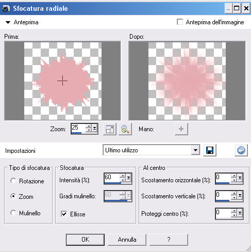The width and height of the screenshot is (251, 252).
Task: Click the blue slider bar under Scostamento verticale
Action: 223,200
